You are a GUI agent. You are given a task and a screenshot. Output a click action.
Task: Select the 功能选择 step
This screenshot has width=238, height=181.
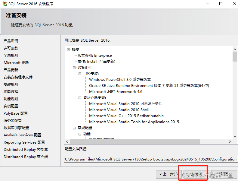[x=11, y=92]
